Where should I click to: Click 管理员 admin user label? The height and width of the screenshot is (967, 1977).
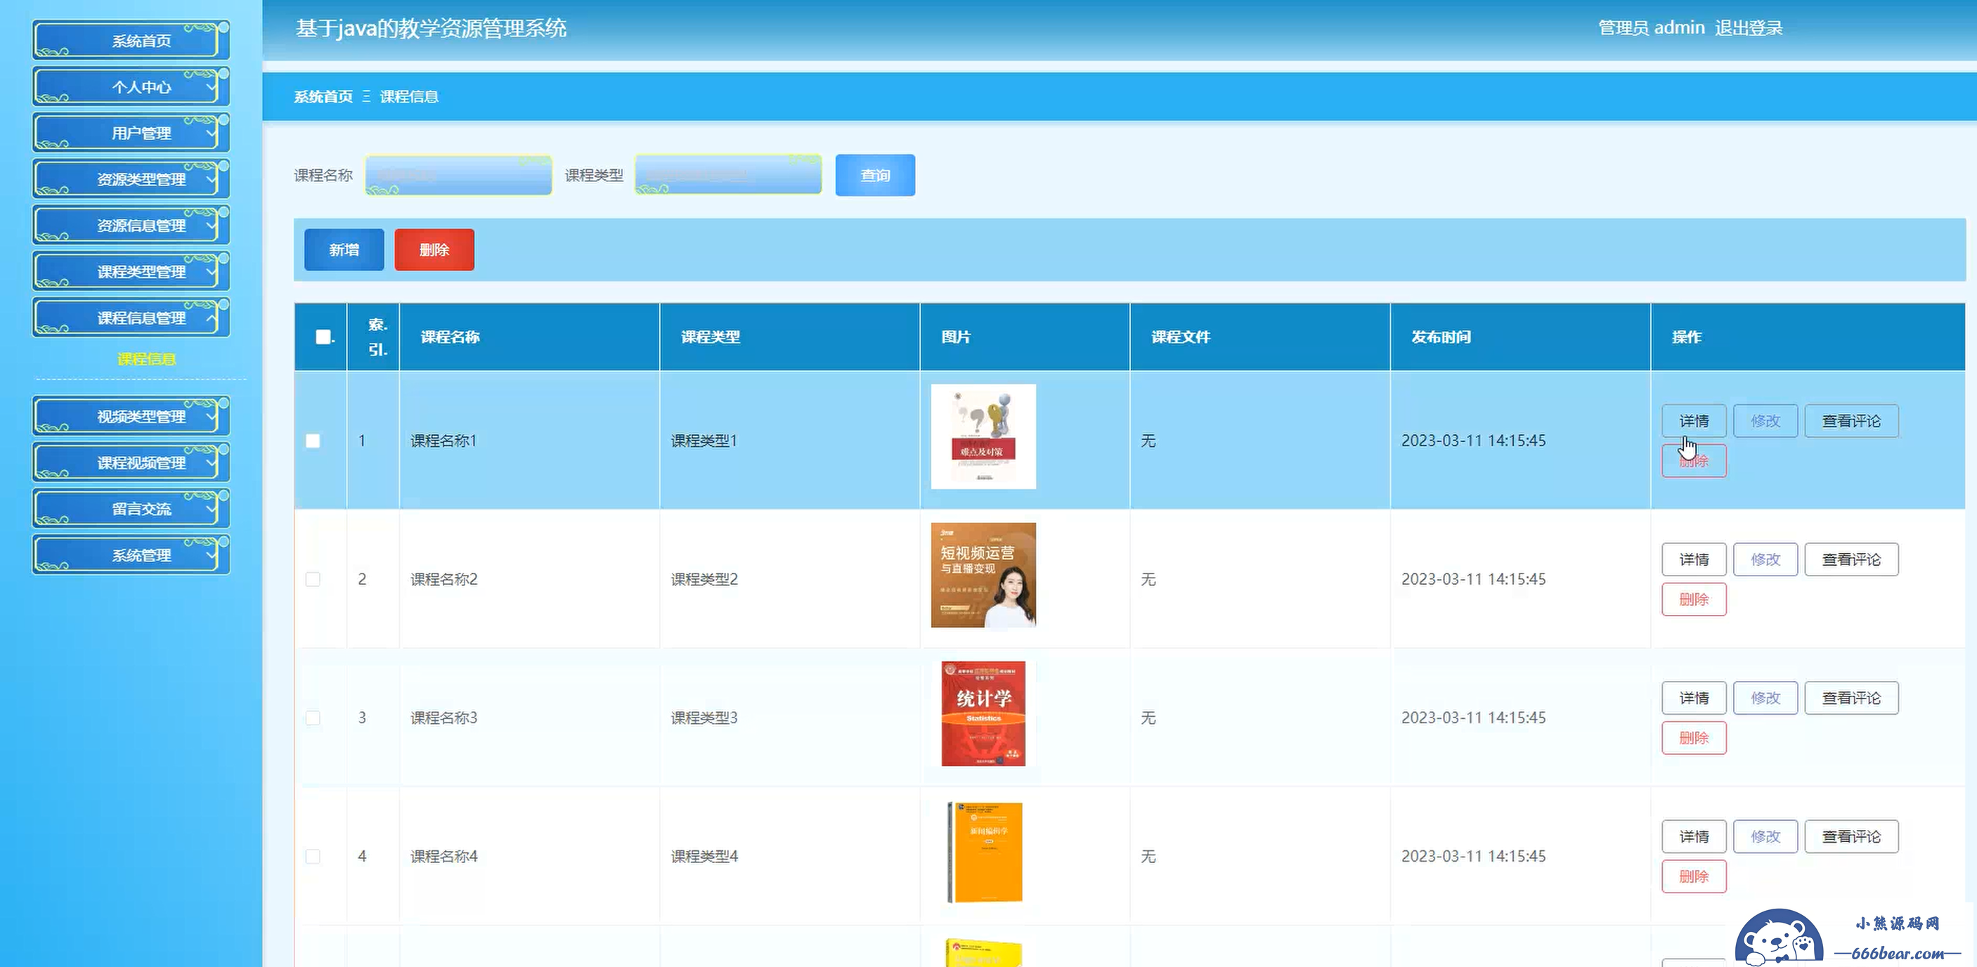(x=1652, y=28)
